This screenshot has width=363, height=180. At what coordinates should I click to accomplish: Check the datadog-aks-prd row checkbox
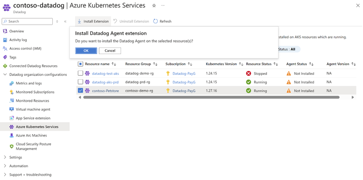coord(80,82)
